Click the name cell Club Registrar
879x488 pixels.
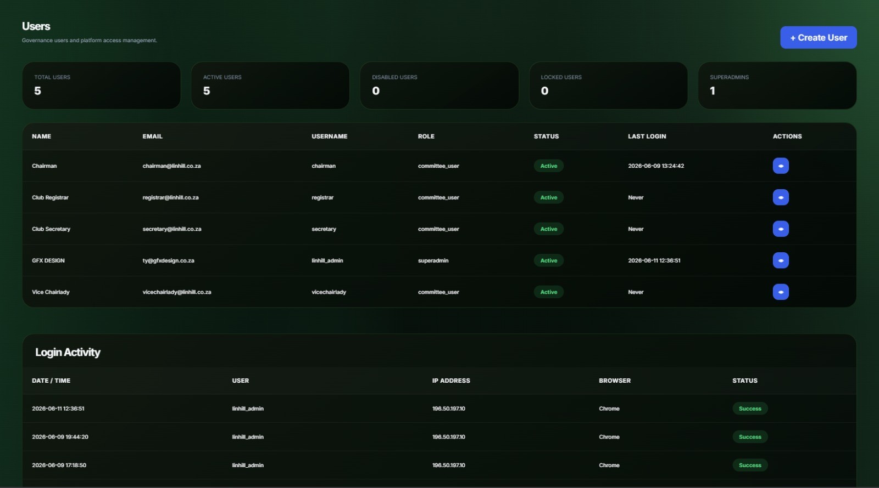click(51, 197)
